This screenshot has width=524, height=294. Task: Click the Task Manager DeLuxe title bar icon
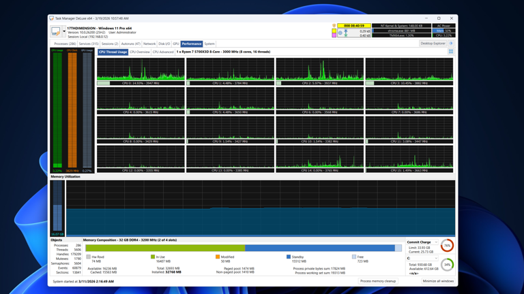[x=51, y=18]
